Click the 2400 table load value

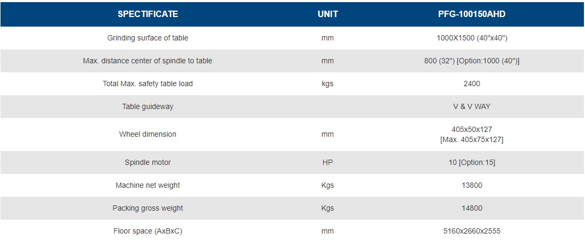[472, 84]
